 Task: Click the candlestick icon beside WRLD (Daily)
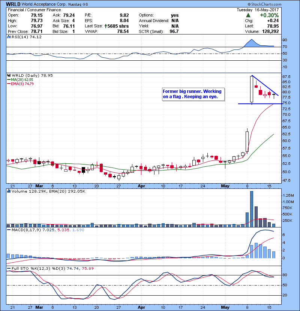tap(9, 75)
